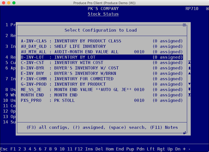Viewport: 209px width, 152px height.
Task: Select C-INV-CST inventory with cost
Action: 102,62
